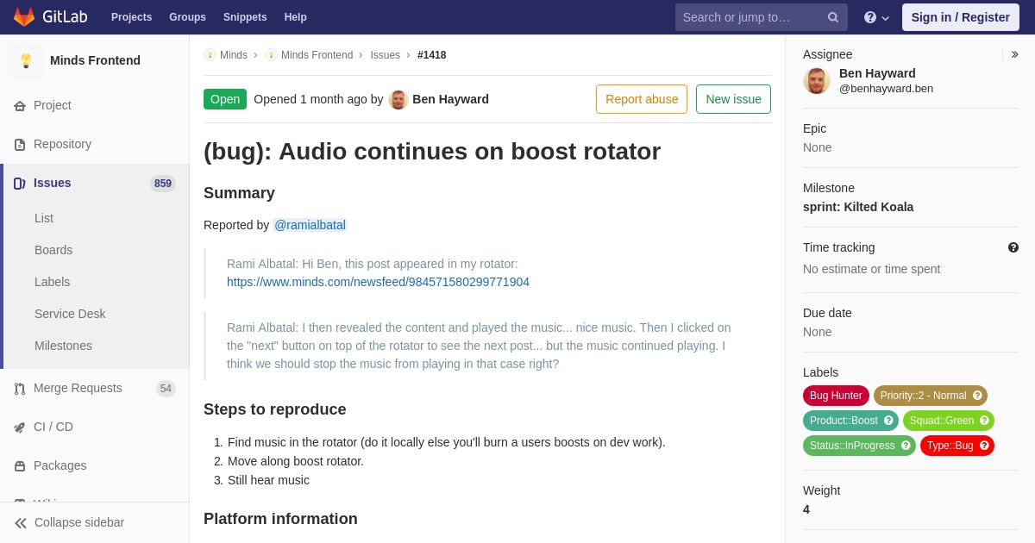Image resolution: width=1035 pixels, height=543 pixels.
Task: Open the top-bar Help menu item
Action: 296,17
